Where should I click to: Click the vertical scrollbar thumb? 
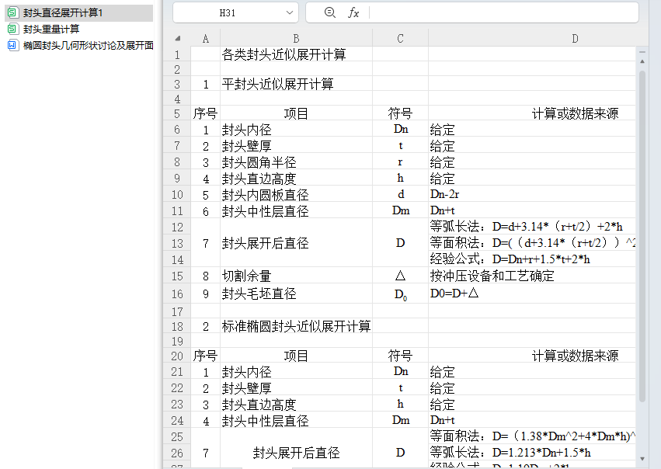point(642,236)
